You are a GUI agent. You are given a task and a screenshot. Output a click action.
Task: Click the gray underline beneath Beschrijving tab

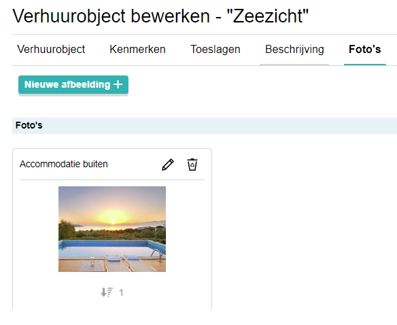click(x=294, y=65)
